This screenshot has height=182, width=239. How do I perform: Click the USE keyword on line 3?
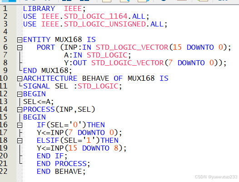(x=30, y=24)
